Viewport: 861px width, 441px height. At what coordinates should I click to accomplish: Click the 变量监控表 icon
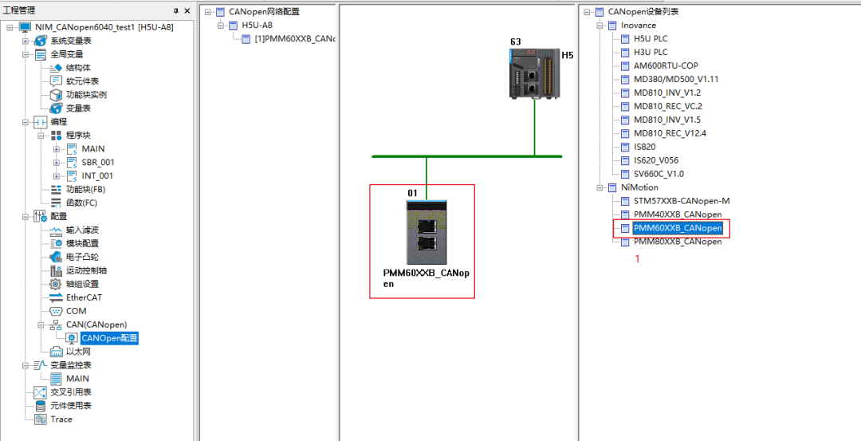pyautogui.click(x=41, y=365)
